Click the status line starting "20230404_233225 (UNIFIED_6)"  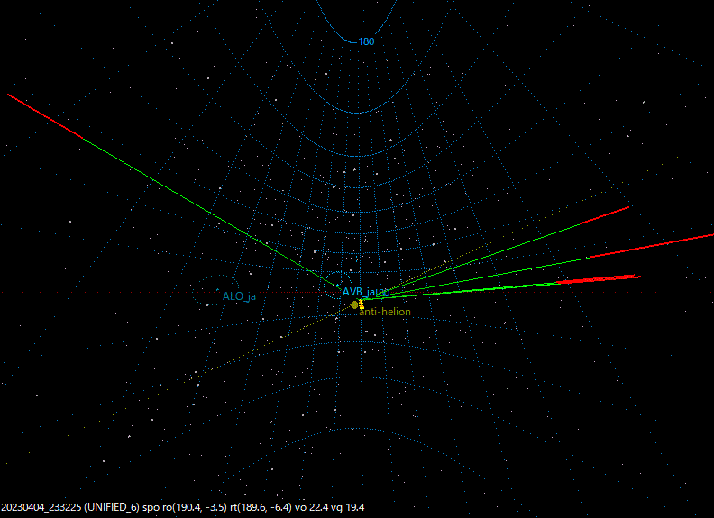[x=183, y=507]
